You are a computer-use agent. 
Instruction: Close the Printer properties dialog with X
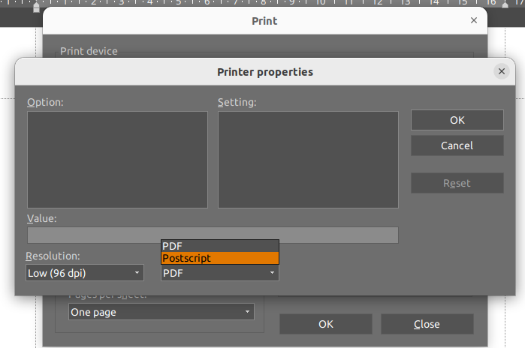[502, 72]
